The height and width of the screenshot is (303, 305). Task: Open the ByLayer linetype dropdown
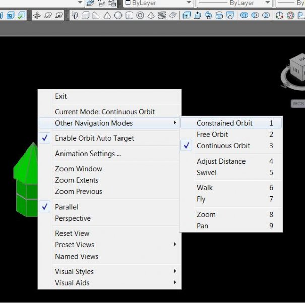pyautogui.click(x=268, y=3)
